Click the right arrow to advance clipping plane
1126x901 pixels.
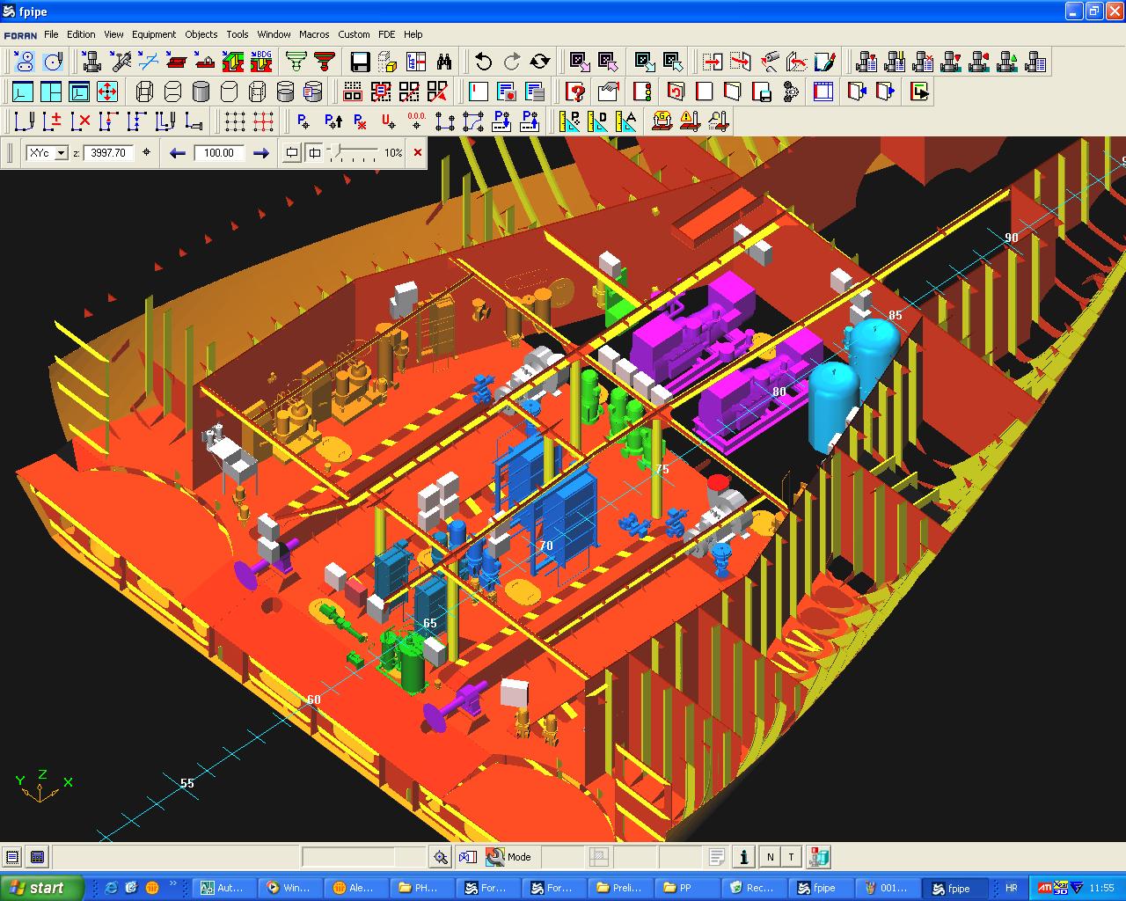coord(261,152)
